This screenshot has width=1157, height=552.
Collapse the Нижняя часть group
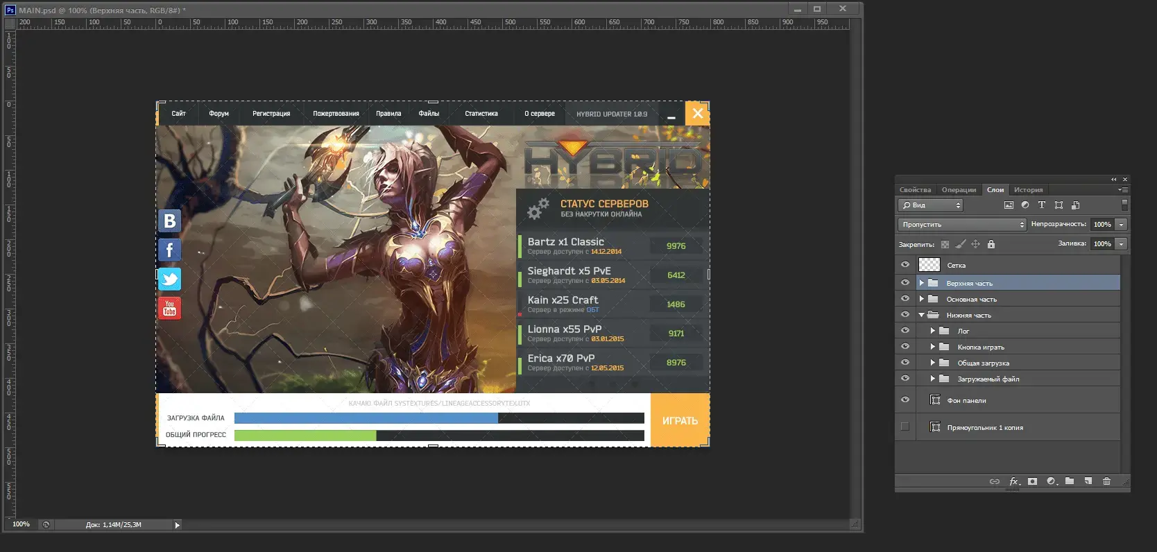point(922,315)
